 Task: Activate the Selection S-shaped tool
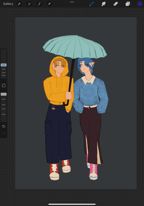(x=39, y=4)
